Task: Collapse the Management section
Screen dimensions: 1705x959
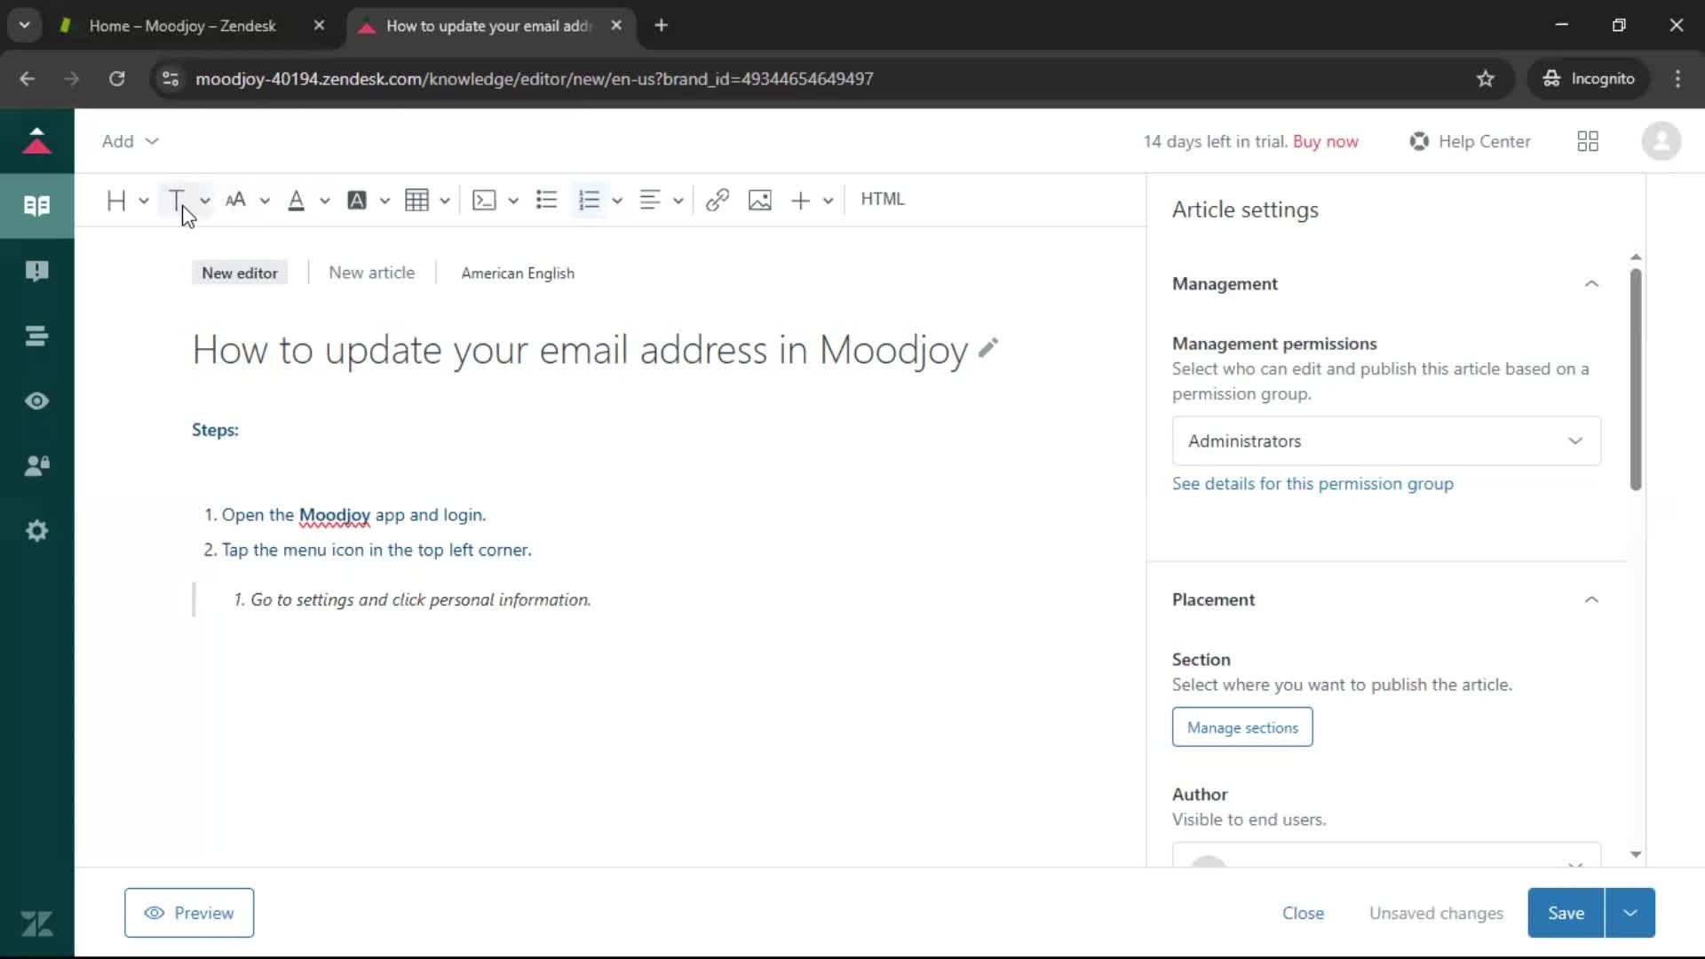Action: click(1591, 284)
